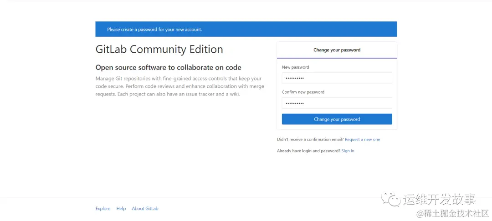The width and height of the screenshot is (492, 221).
Task: Click the New password input field
Action: (x=337, y=78)
